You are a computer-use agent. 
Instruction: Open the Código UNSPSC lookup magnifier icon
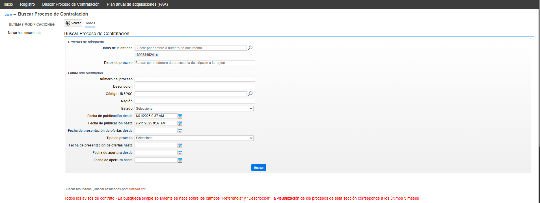click(x=250, y=94)
